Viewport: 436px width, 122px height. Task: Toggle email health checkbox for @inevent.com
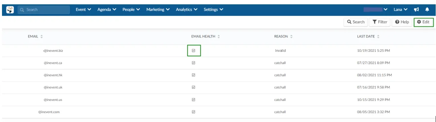pos(193,112)
